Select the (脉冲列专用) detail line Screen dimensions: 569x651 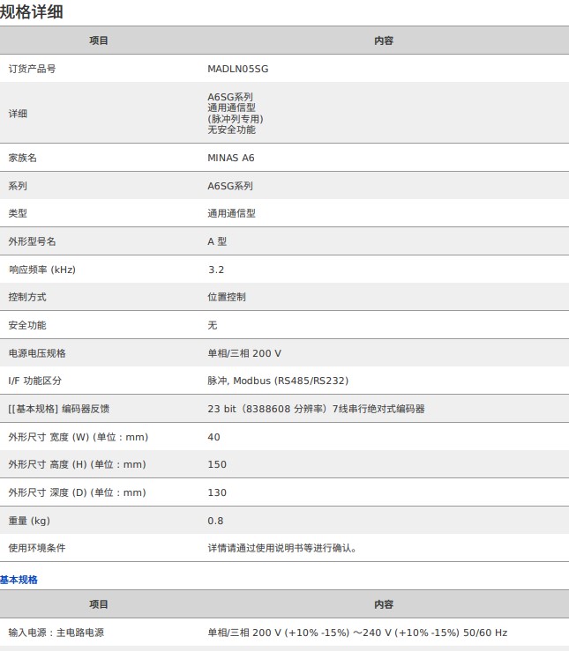point(236,119)
